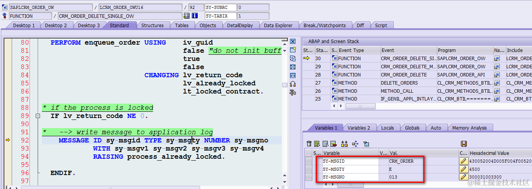Close the ABAP and Screen Stack tool
The height and width of the screenshot is (189, 532).
coord(293,42)
